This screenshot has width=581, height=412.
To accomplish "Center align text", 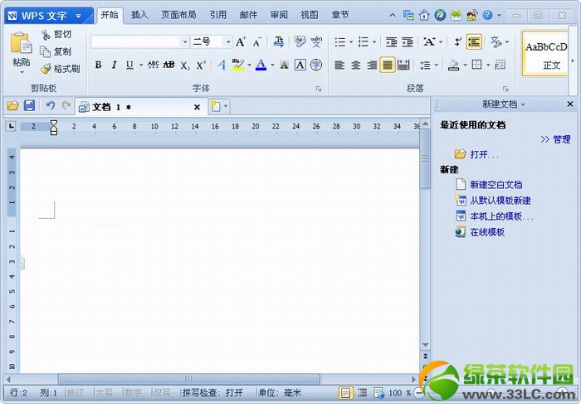I will click(356, 65).
